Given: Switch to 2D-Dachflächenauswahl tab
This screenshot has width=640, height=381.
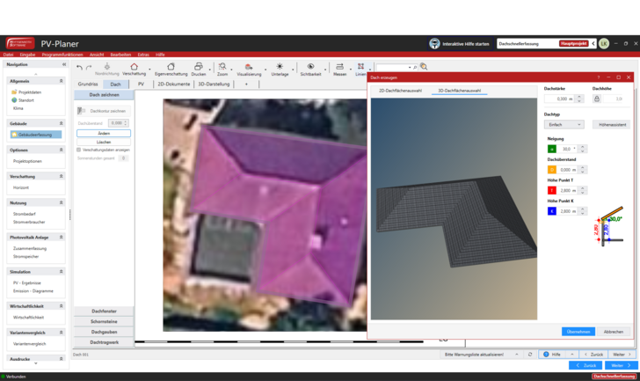Looking at the screenshot, I should 400,91.
